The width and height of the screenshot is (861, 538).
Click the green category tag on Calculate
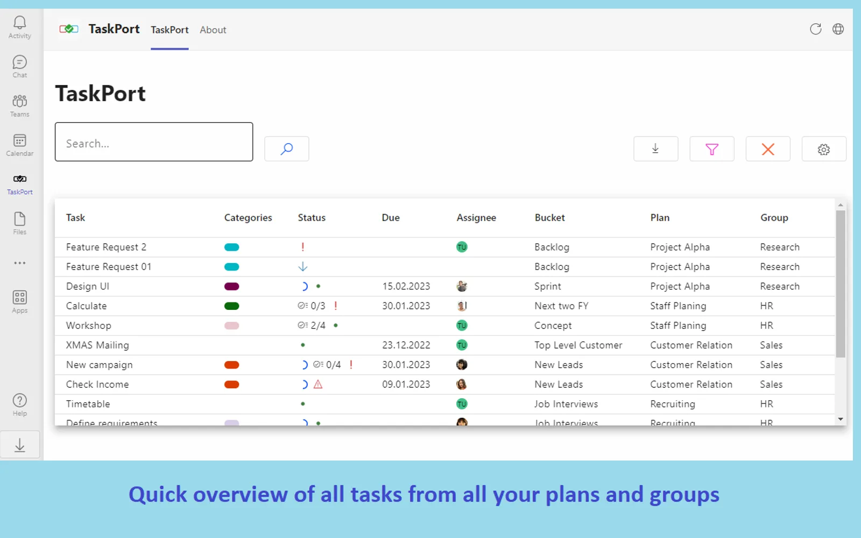(232, 306)
